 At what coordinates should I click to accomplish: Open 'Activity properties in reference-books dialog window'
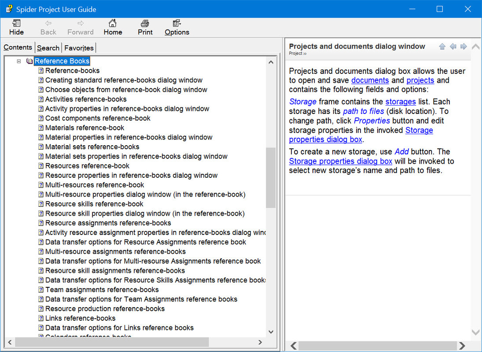click(x=127, y=109)
